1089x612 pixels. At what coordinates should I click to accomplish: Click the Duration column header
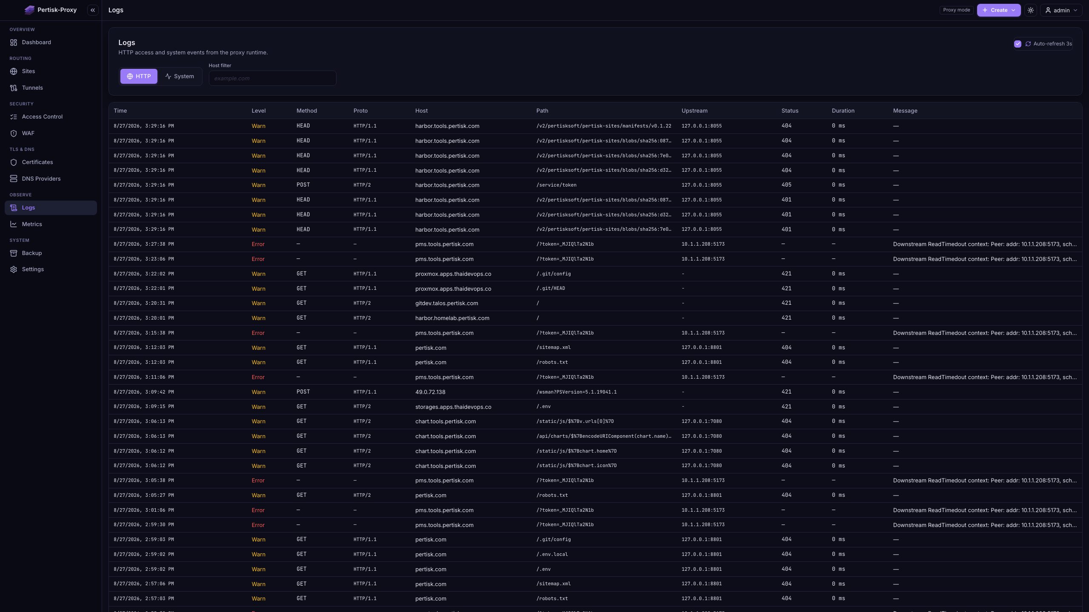tap(843, 111)
